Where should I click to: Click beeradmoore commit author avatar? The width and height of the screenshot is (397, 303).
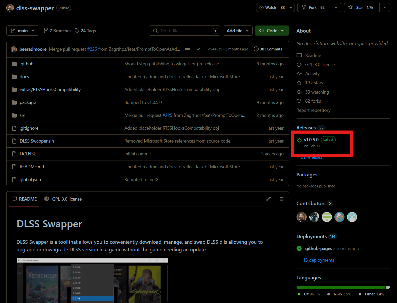tap(14, 49)
